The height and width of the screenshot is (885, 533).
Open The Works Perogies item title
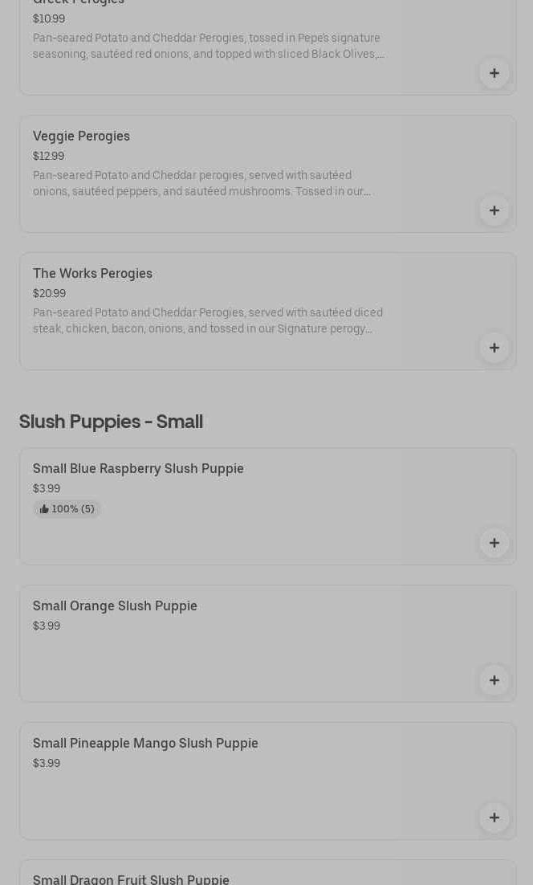92,273
